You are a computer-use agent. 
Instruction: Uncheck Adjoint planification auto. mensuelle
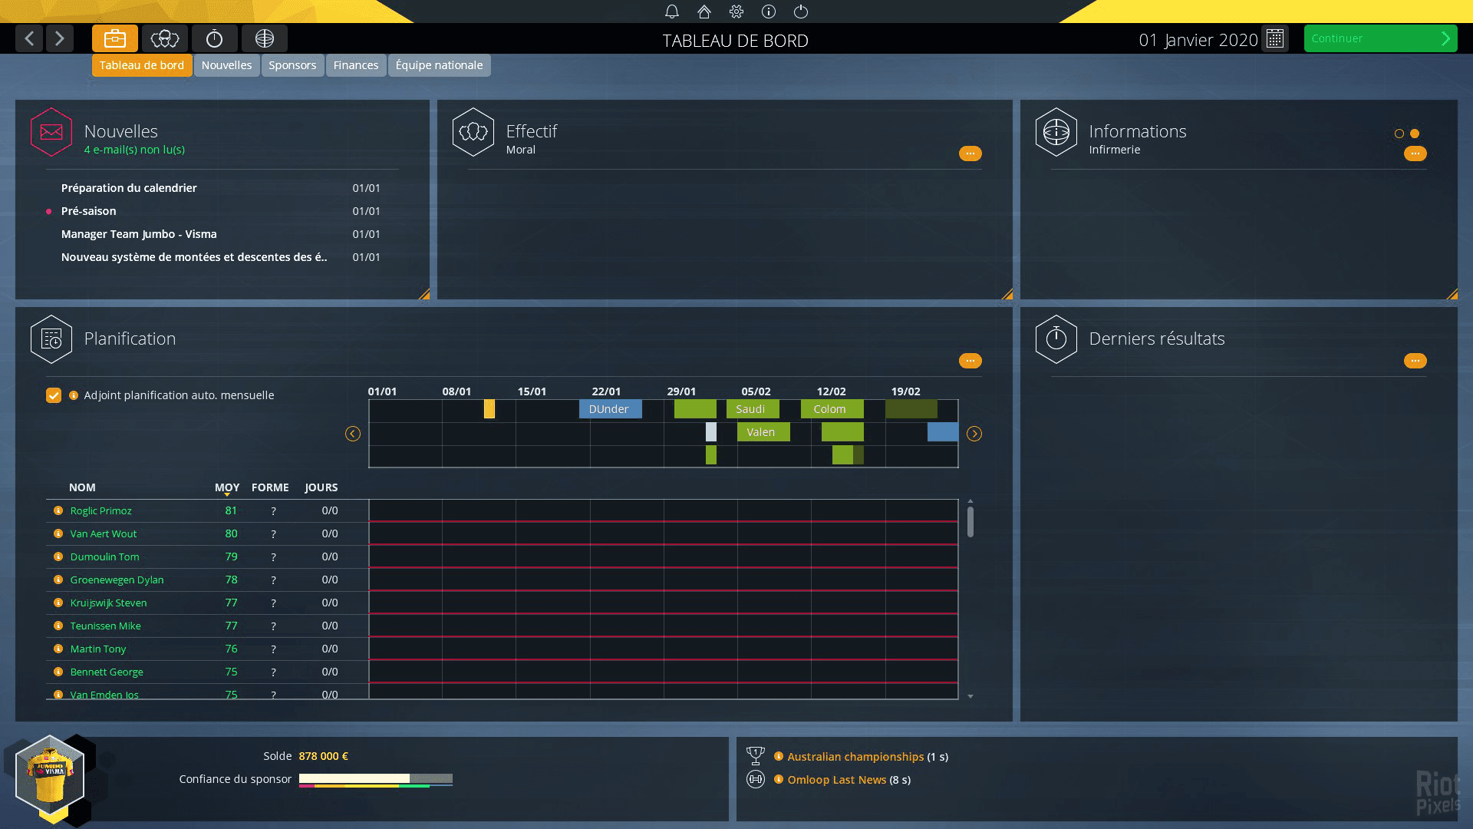[53, 395]
